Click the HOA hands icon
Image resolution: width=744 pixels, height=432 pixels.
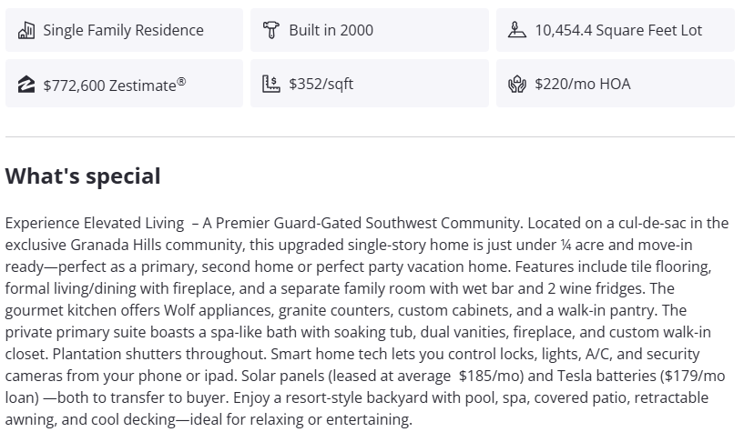click(x=517, y=85)
